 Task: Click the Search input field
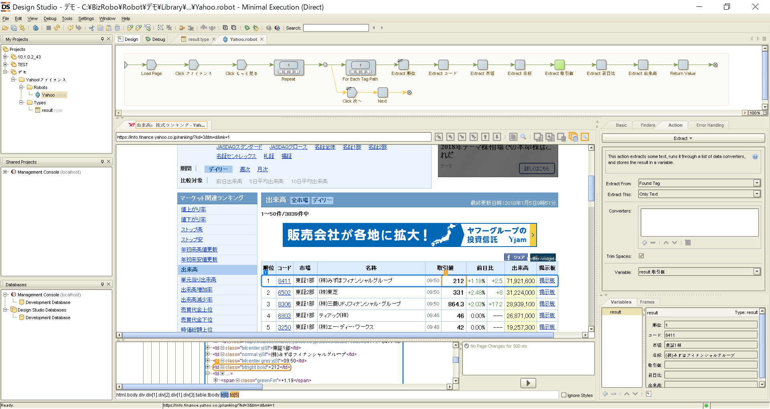click(336, 28)
